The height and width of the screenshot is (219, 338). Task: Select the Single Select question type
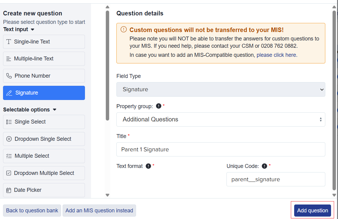44,122
